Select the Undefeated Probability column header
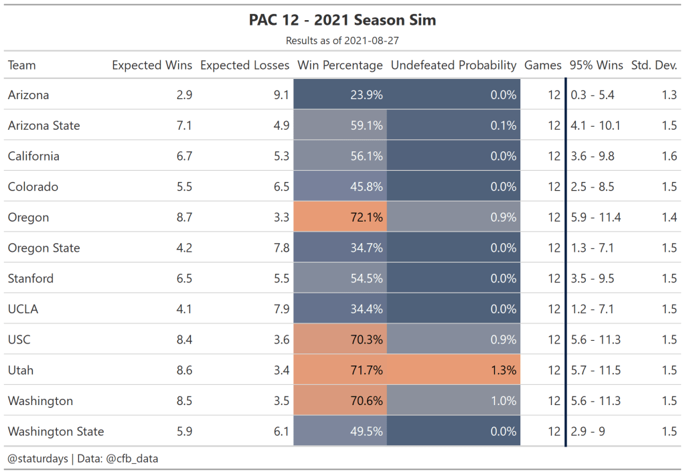685x474 pixels. (453, 66)
